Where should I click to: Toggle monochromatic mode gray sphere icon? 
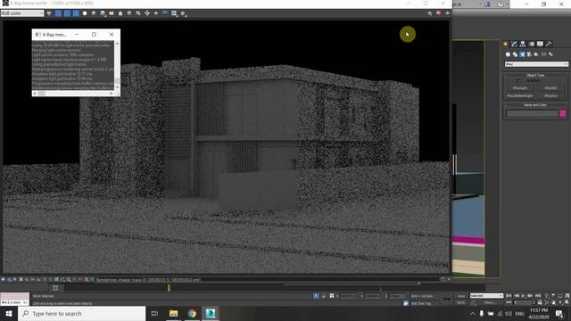click(x=94, y=13)
